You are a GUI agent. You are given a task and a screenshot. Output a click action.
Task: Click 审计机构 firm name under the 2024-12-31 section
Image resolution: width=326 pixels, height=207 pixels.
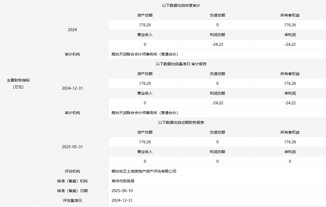145,113
